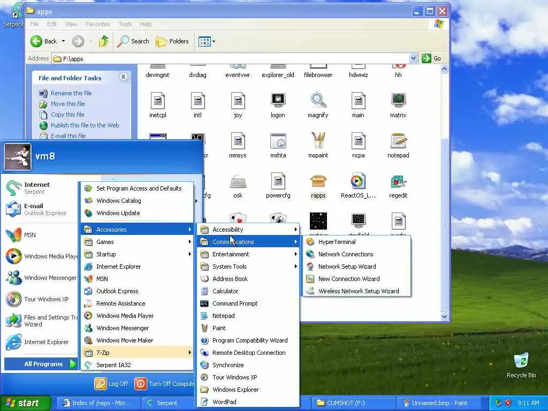Open Wireless Network Setup Wizard

(356, 291)
